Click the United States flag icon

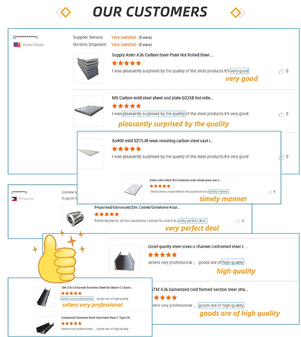pyautogui.click(x=17, y=45)
